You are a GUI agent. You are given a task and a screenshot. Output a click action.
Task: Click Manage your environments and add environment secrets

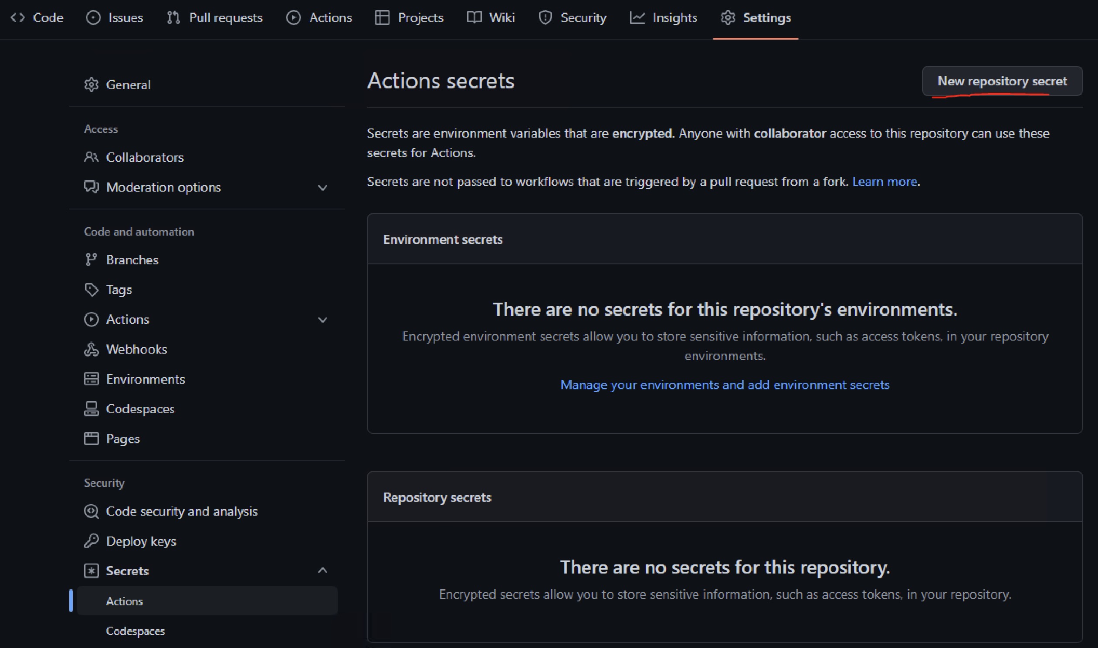pos(725,385)
